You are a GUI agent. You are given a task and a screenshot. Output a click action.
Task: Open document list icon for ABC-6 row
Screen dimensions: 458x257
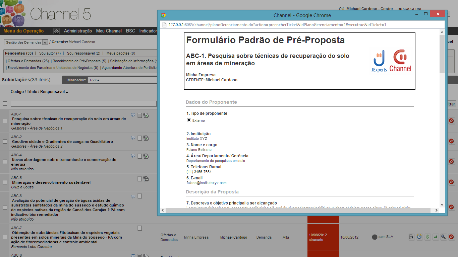pos(140,196)
